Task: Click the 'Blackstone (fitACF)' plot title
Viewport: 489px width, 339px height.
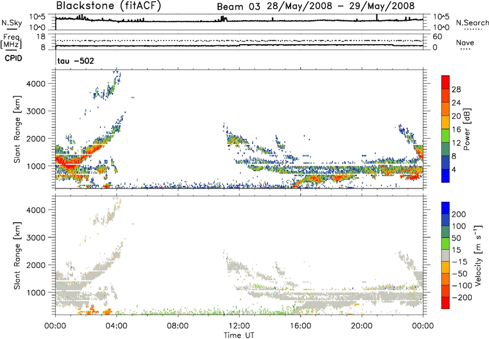Action: click(x=108, y=6)
